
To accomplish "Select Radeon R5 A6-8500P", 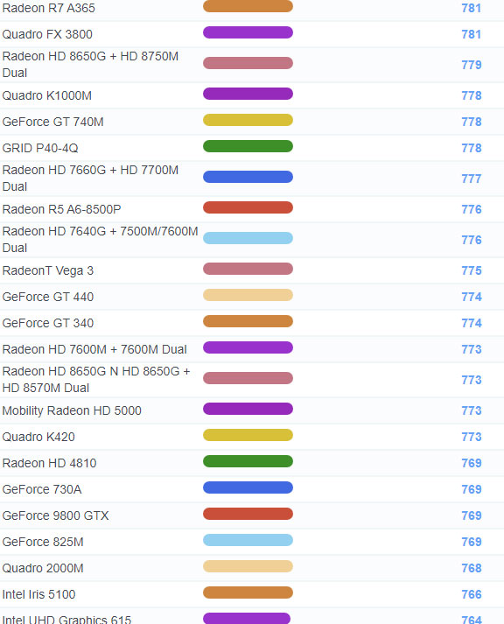I will click(61, 209).
